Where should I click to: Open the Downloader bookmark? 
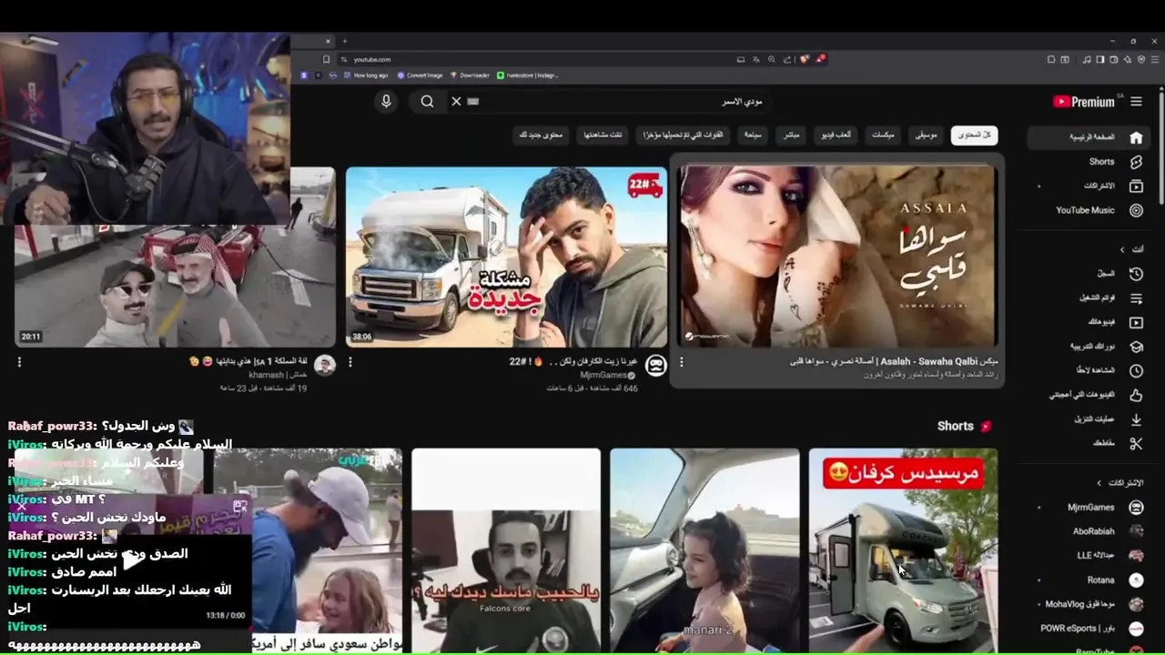pyautogui.click(x=470, y=76)
